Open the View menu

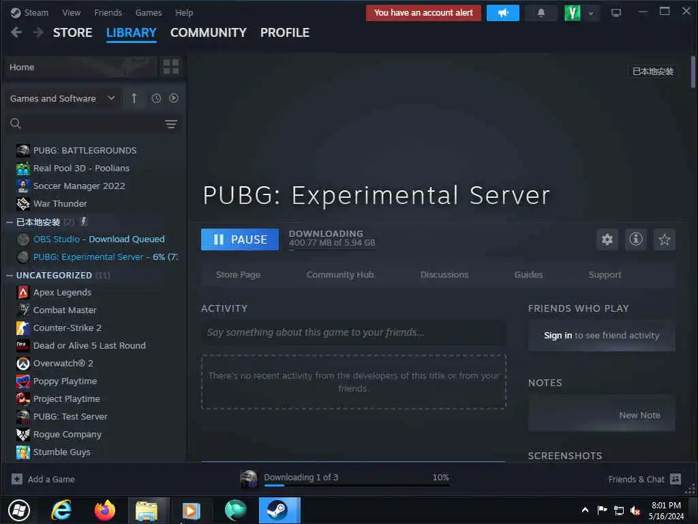point(71,13)
